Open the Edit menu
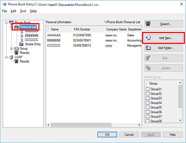Screen dimensions: 186x143 click(x=13, y=11)
